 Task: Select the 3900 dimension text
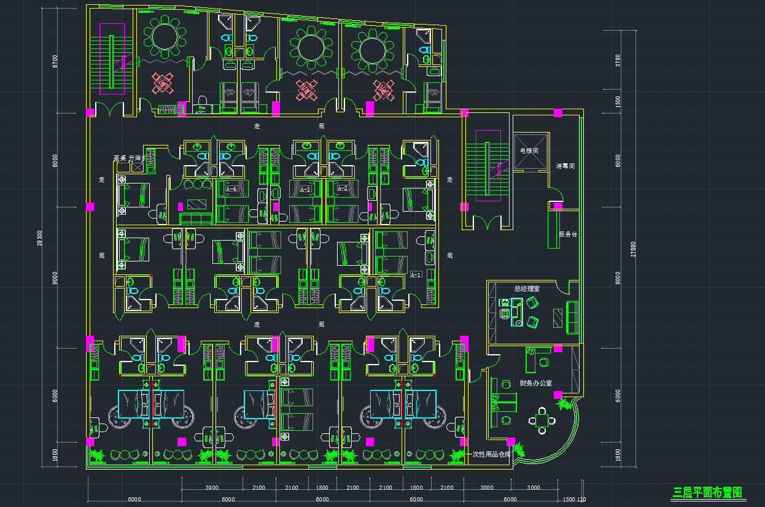[211, 488]
